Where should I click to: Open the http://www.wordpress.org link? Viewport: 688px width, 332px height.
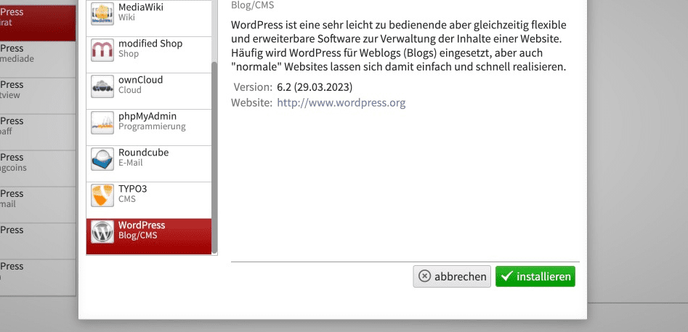point(341,103)
